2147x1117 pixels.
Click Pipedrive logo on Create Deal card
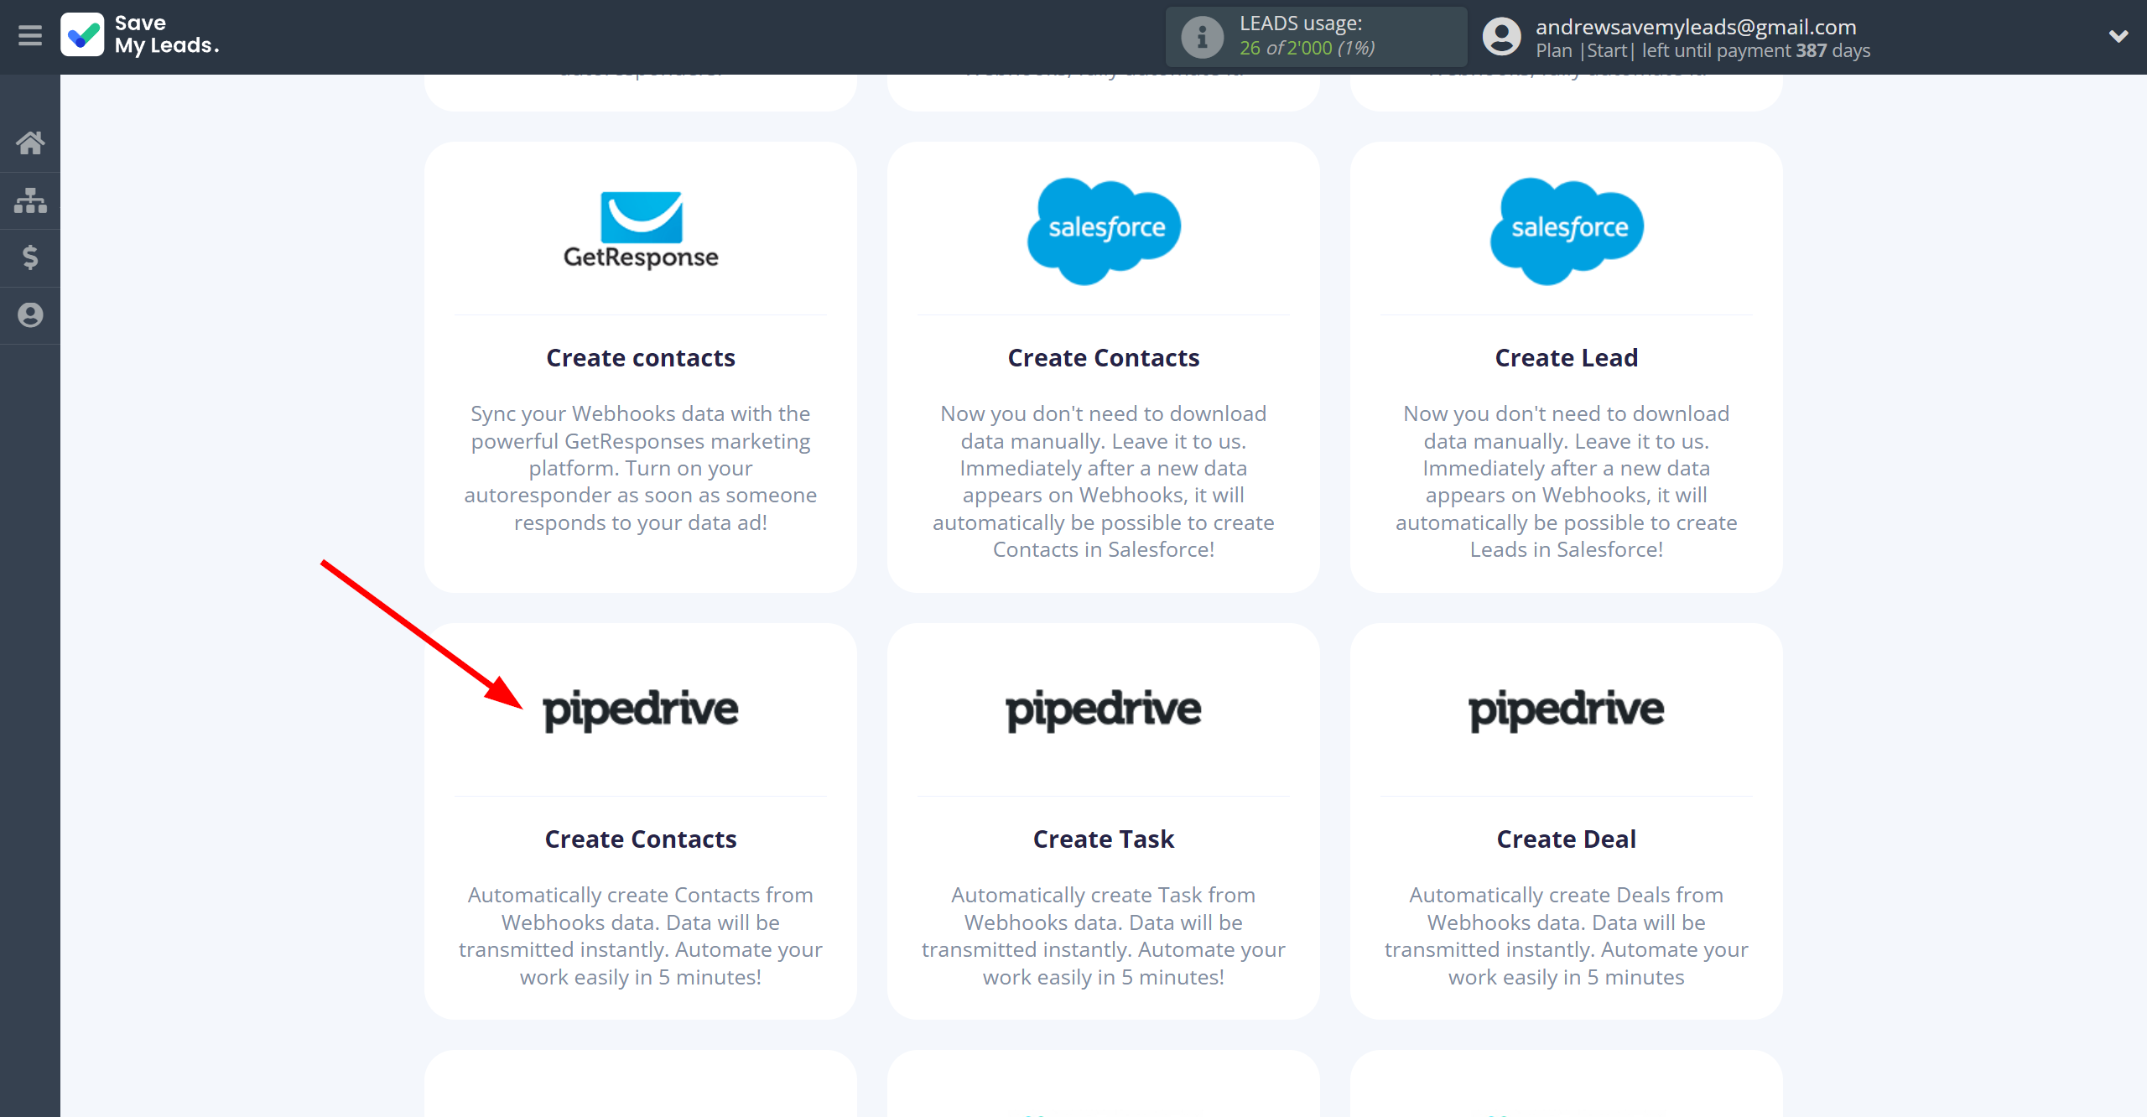click(x=1567, y=710)
